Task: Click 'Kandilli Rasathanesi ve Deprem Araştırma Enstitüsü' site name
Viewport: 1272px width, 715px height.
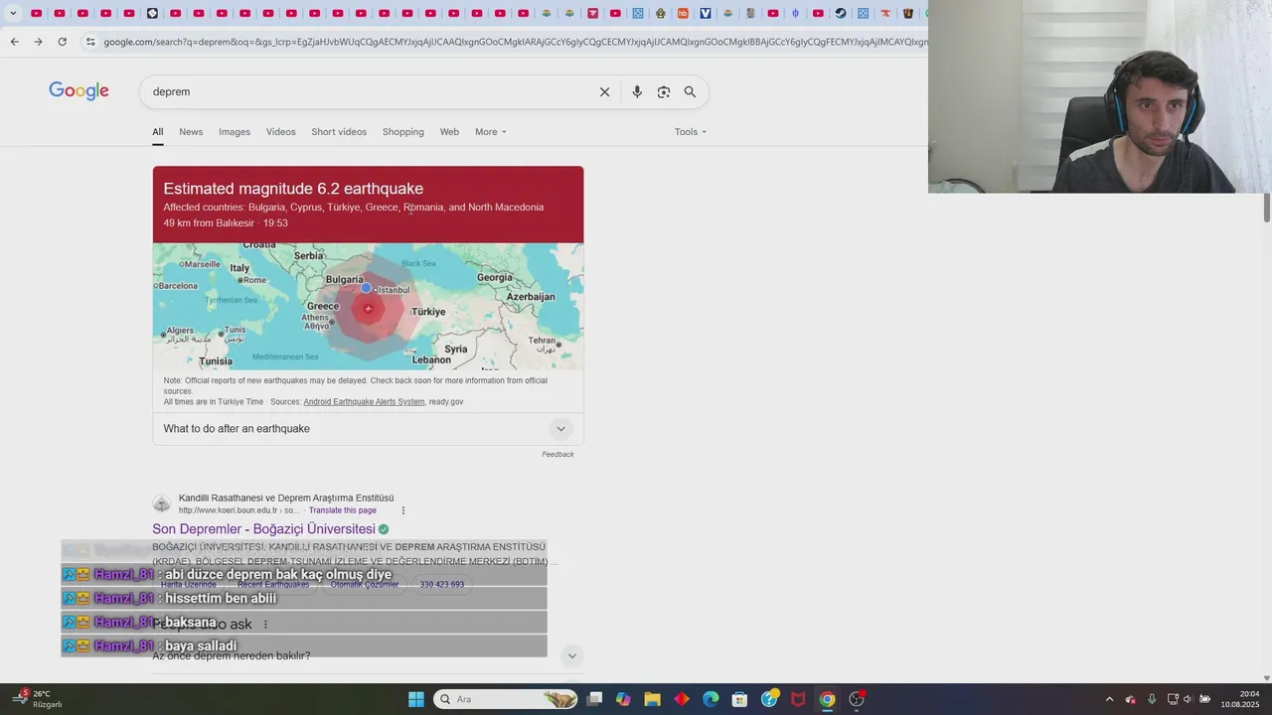Action: click(x=286, y=499)
